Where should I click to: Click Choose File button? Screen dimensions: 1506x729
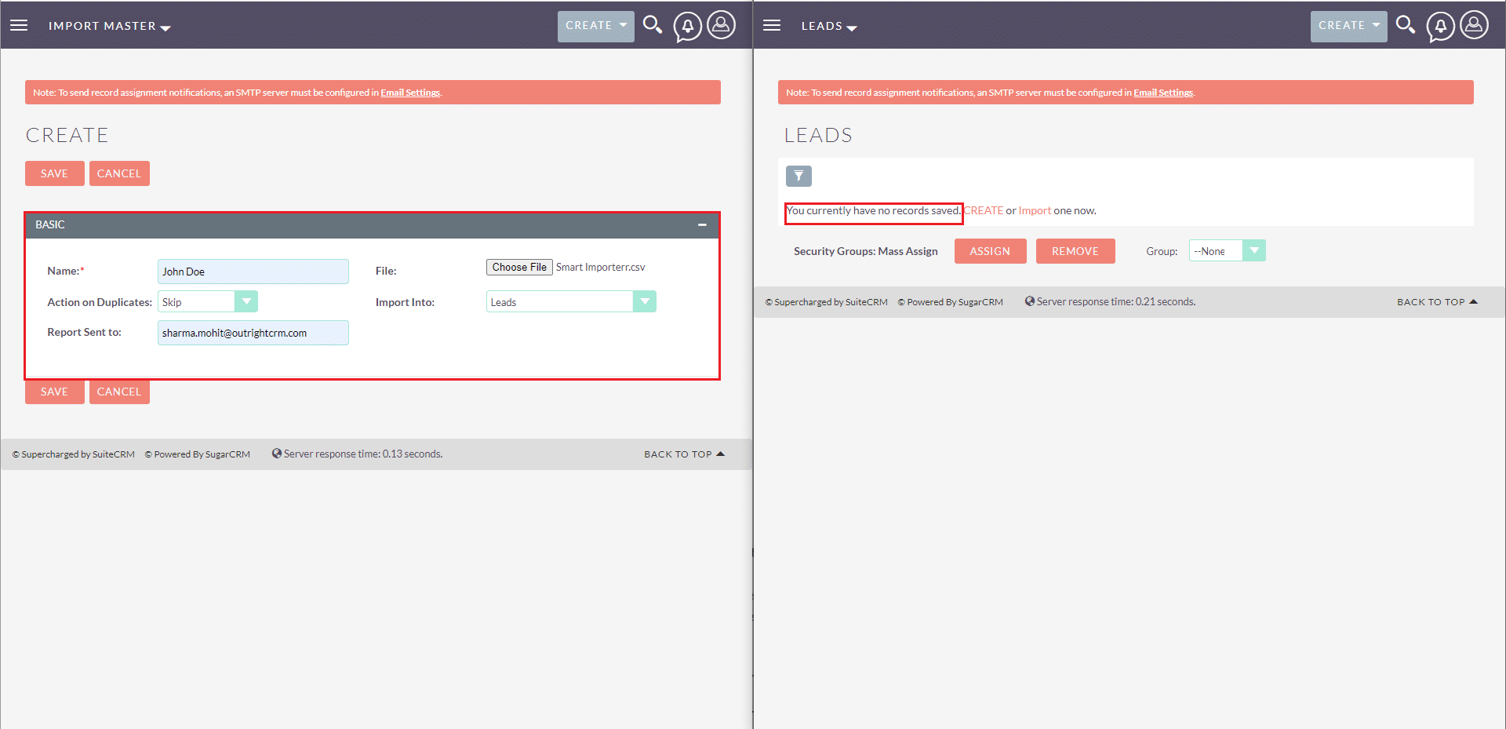(519, 267)
